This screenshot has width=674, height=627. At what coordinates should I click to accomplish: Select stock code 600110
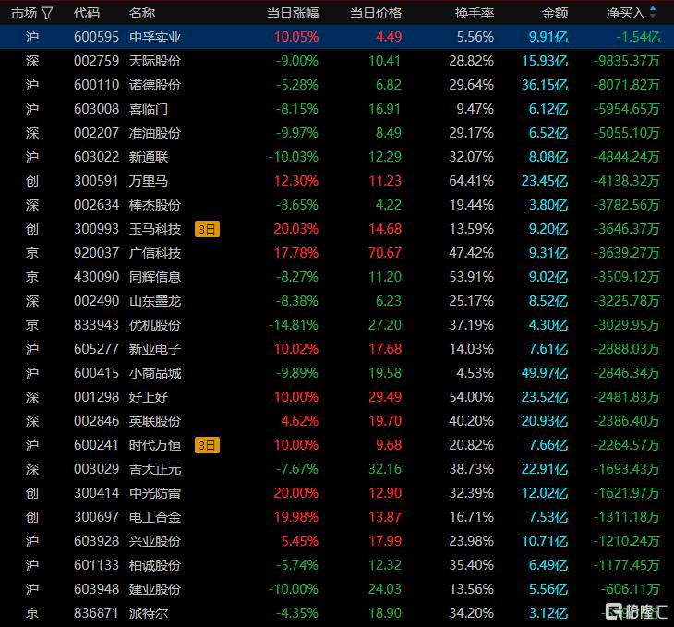(96, 85)
